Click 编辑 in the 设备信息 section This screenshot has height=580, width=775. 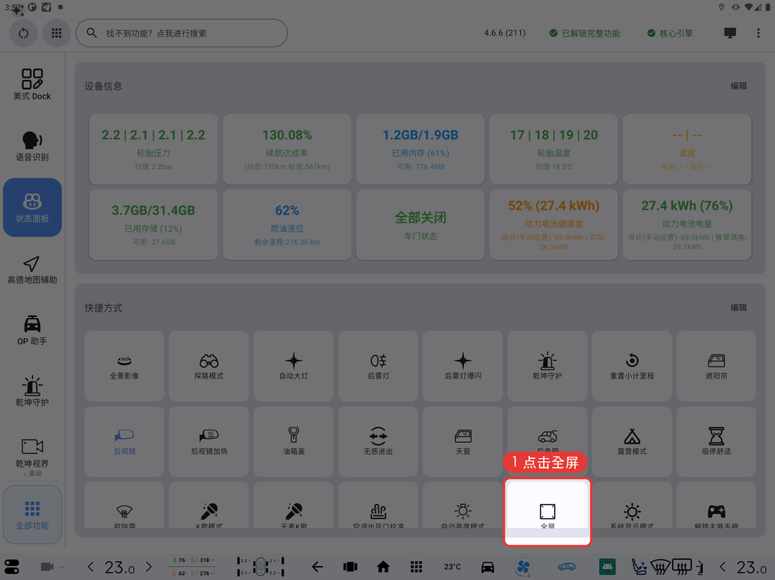coord(739,85)
